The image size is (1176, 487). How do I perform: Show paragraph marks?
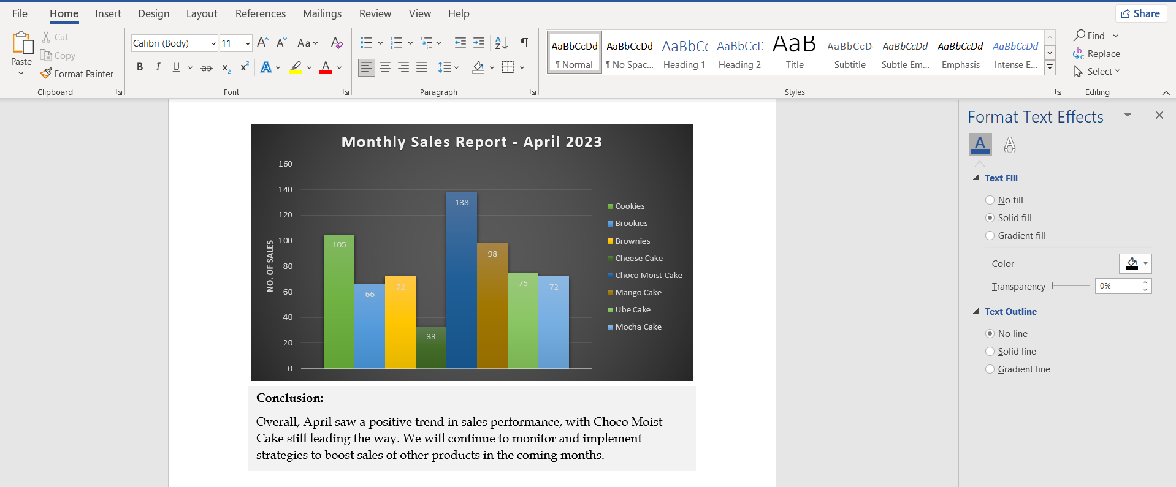click(x=524, y=43)
